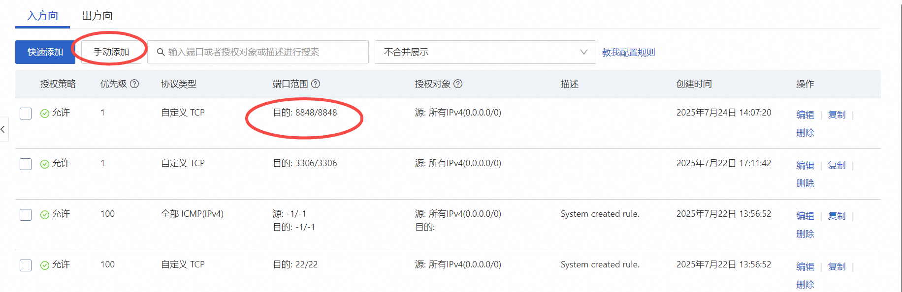Collapse the left side panel arrow
Viewport: 902px width, 292px height.
pyautogui.click(x=3, y=129)
